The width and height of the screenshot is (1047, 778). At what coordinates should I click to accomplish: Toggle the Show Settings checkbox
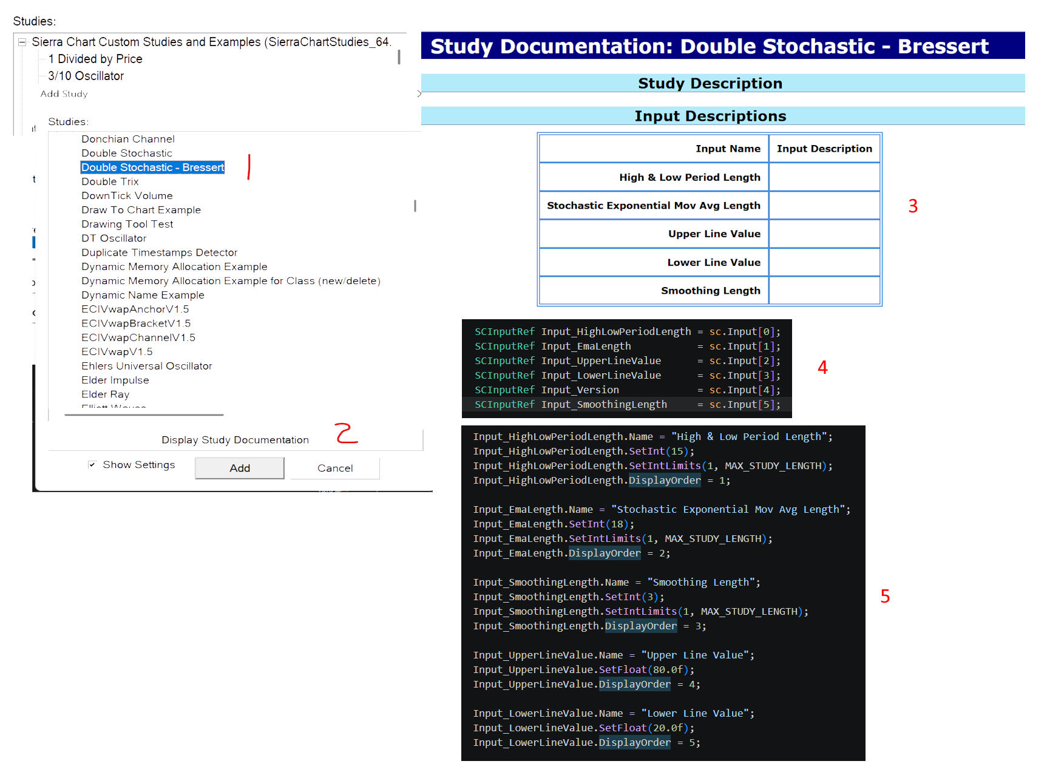pos(92,465)
